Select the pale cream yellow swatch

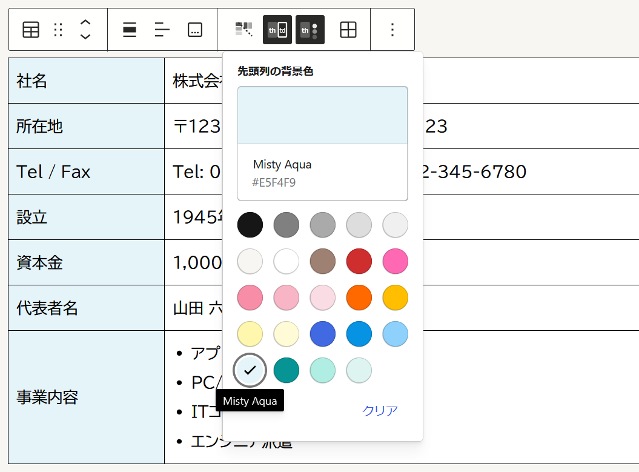286,334
